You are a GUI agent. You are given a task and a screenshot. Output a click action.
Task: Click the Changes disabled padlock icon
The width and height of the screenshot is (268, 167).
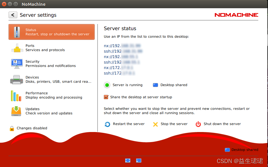12,128
